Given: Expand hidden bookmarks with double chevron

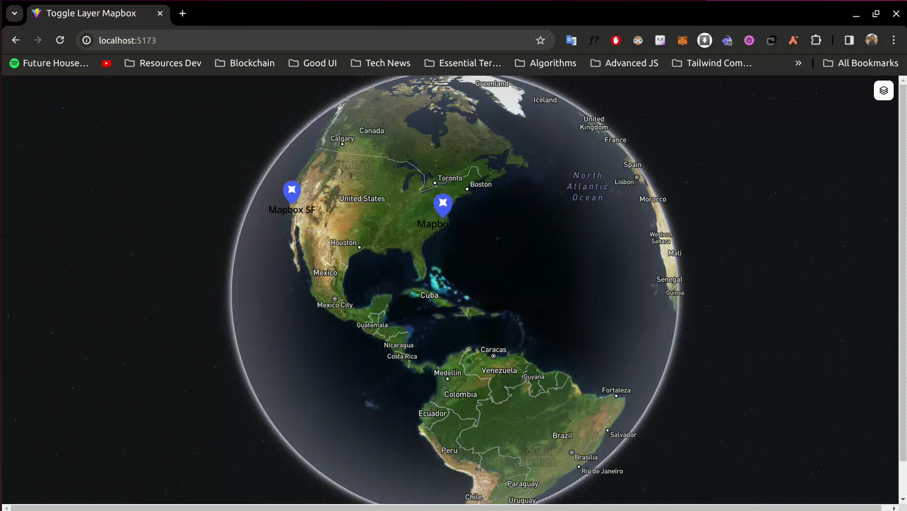Looking at the screenshot, I should [x=798, y=63].
